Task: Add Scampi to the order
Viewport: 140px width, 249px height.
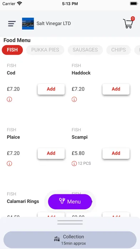Action: 116,153
